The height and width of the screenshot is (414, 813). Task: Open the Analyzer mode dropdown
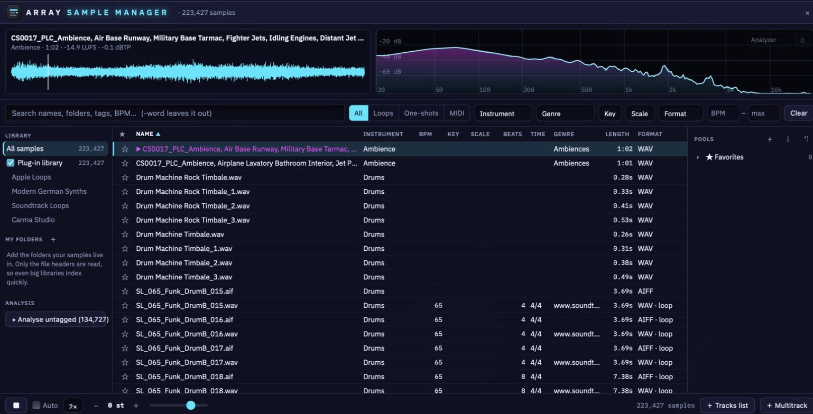[x=770, y=40]
